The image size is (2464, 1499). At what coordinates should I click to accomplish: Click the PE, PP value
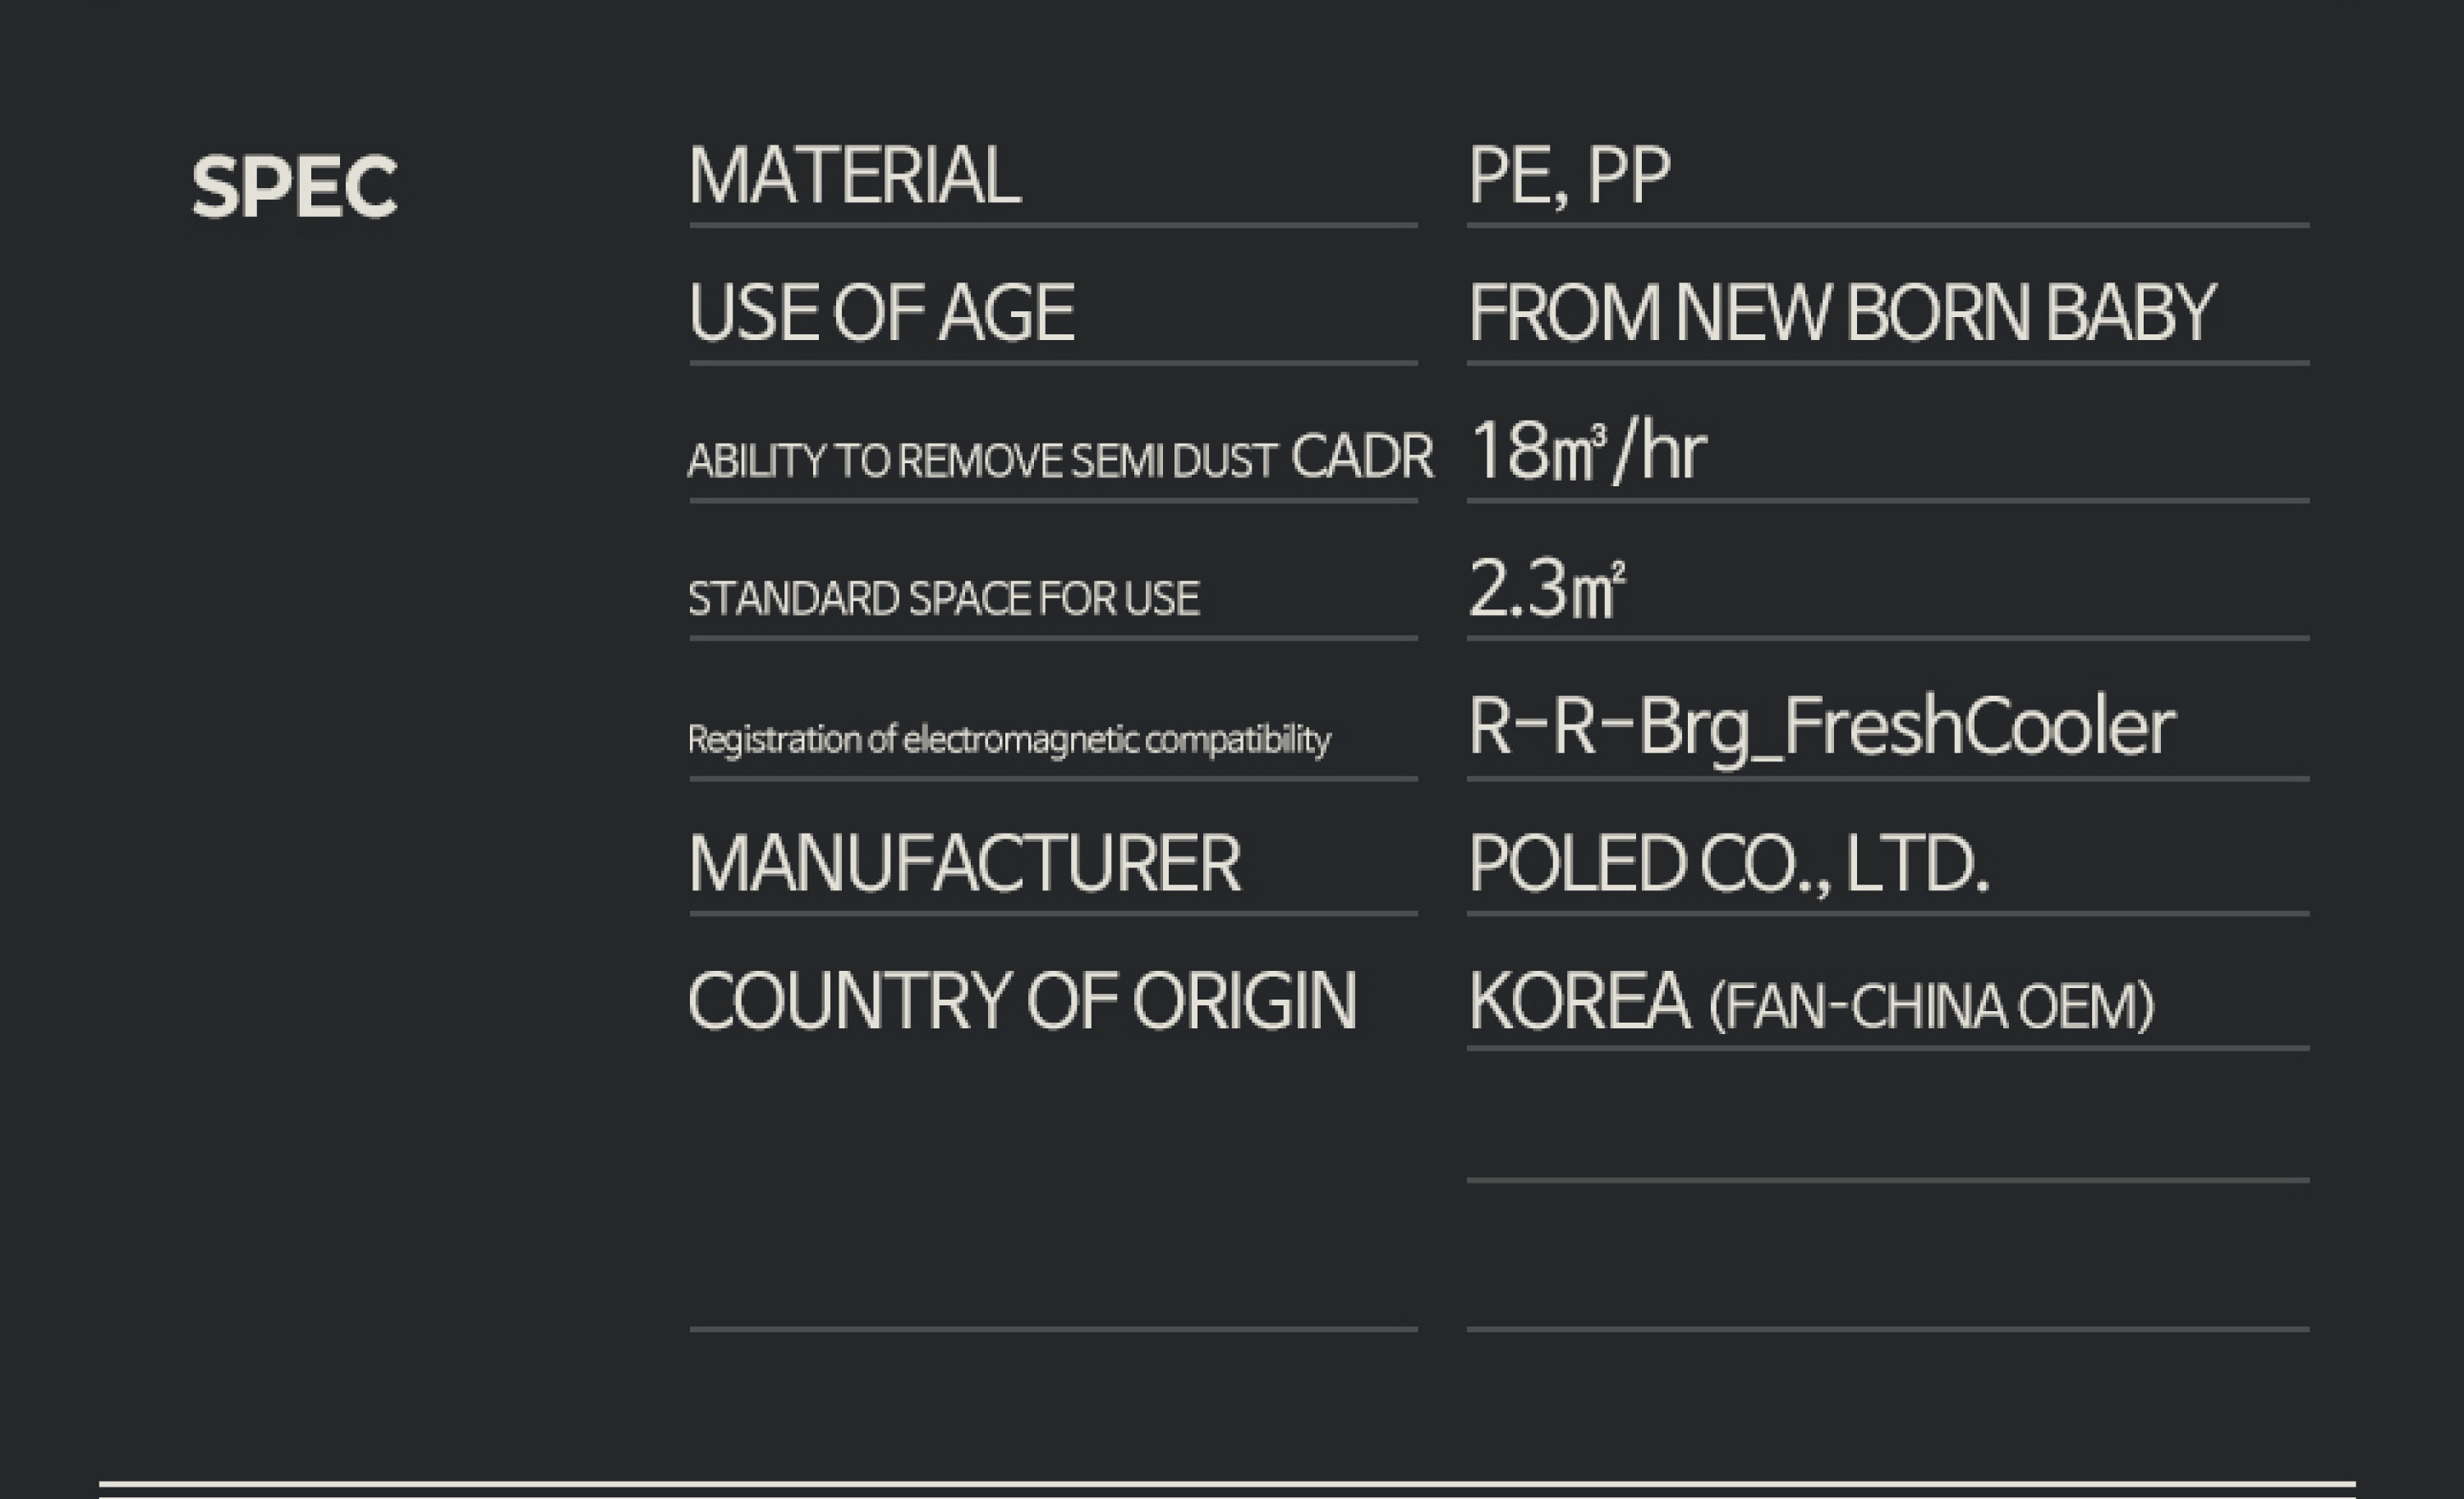(1568, 176)
